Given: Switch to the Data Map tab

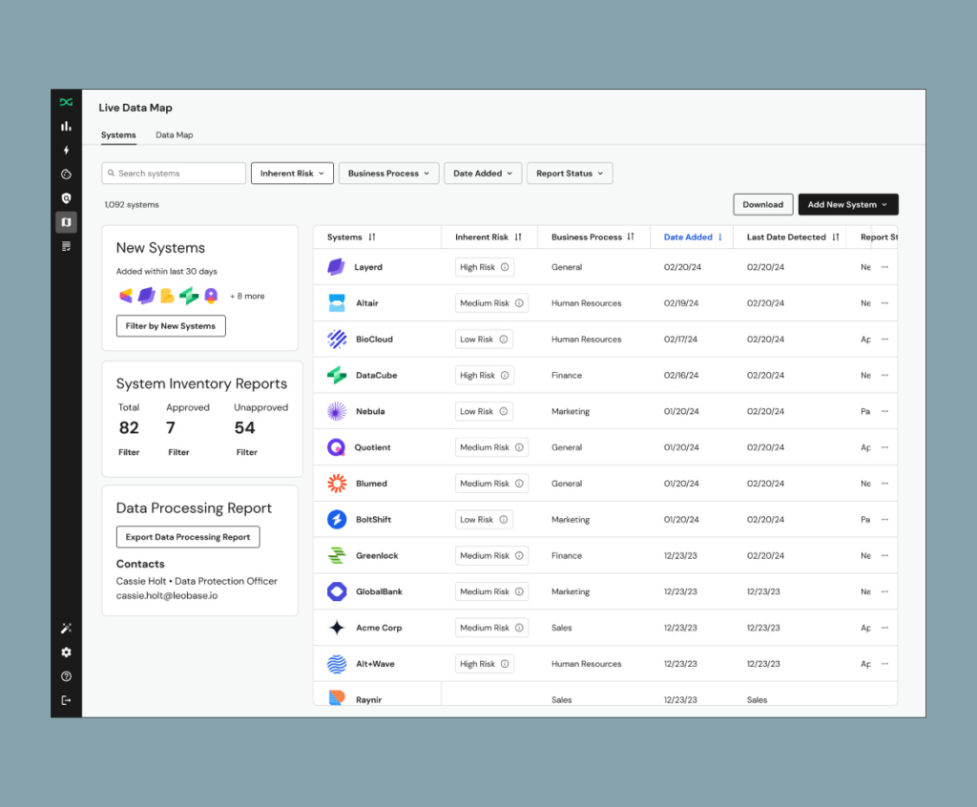Looking at the screenshot, I should click(175, 135).
